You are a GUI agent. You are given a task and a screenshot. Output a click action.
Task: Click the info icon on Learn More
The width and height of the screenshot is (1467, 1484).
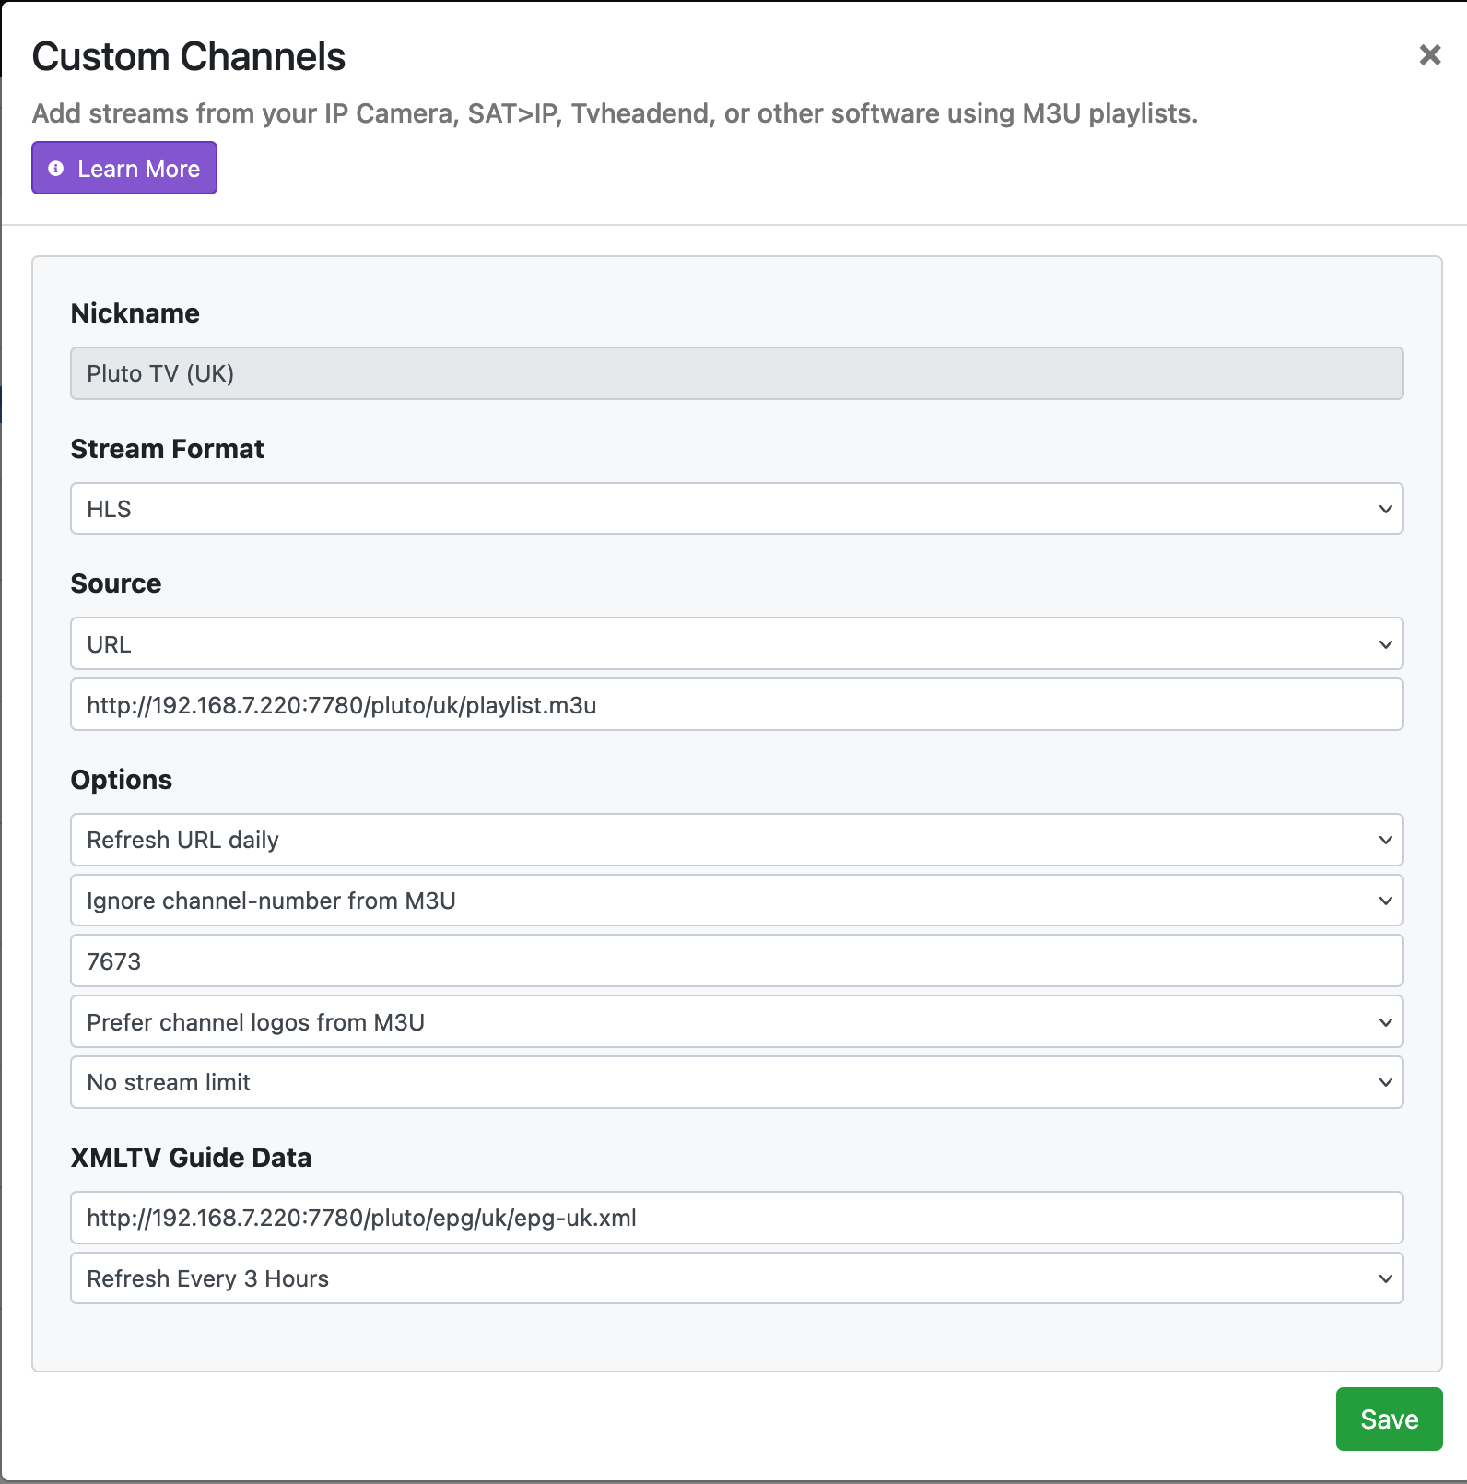[56, 169]
